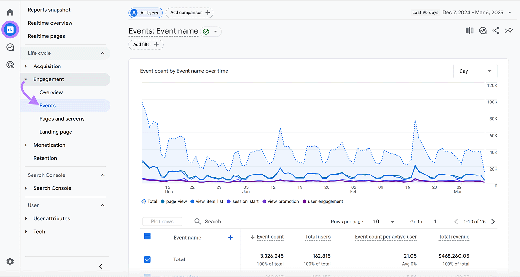Open the Realtime overview report
Image resolution: width=520 pixels, height=277 pixels.
click(x=50, y=23)
